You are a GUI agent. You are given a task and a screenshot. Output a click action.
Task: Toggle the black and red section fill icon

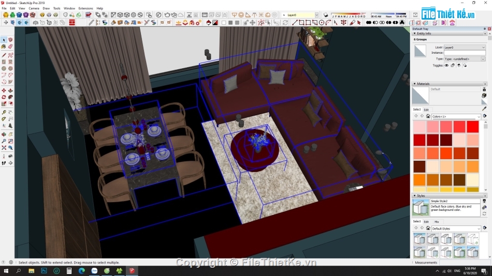(215, 23)
